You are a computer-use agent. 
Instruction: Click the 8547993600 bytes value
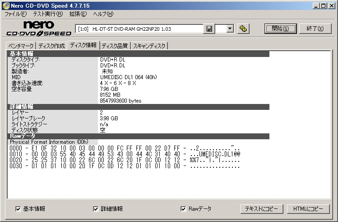pyautogui.click(x=120, y=101)
